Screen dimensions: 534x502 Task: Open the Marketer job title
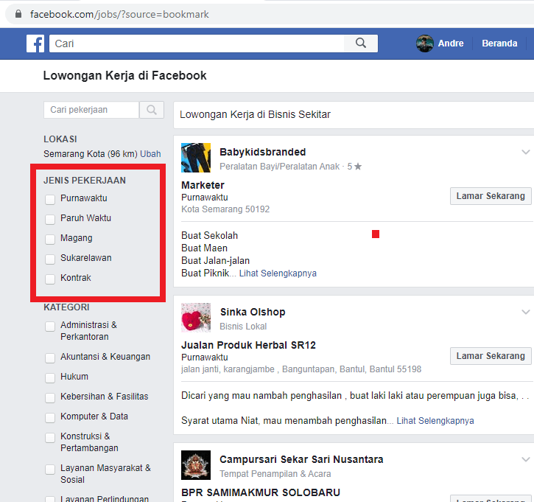203,185
